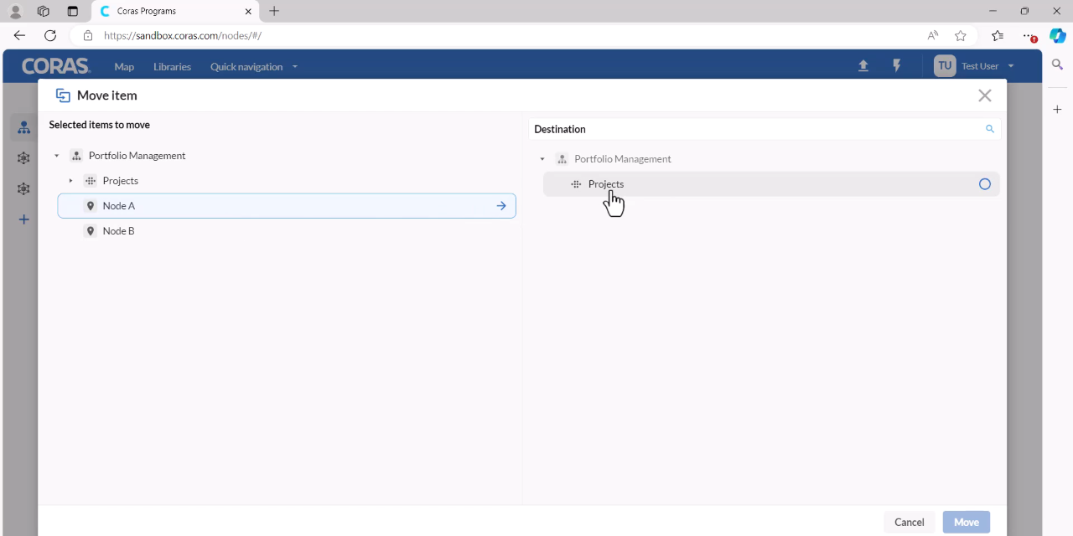Click Portfolio Management in selected items tree
The width and height of the screenshot is (1073, 536).
pos(137,156)
